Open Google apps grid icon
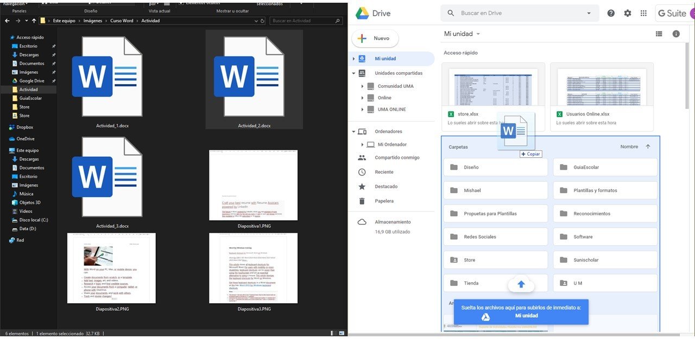 (x=643, y=13)
